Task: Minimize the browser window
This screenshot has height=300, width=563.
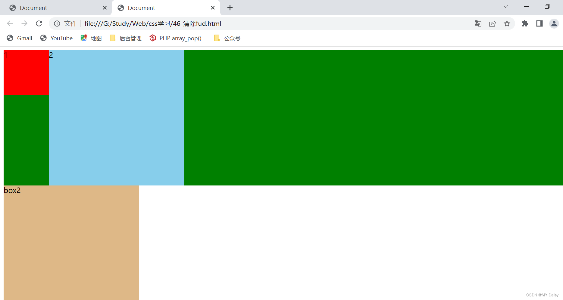Action: [527, 7]
